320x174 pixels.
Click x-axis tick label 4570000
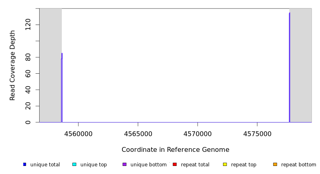point(198,134)
